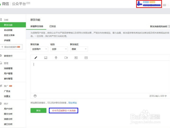Open 素材管理 in the sidebar
170x128 pixels.
[8, 79]
